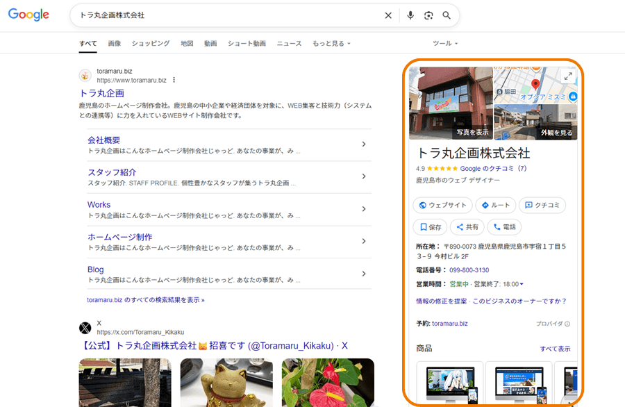Expand the Blog row chevron
The image size is (625, 407).
(x=363, y=274)
